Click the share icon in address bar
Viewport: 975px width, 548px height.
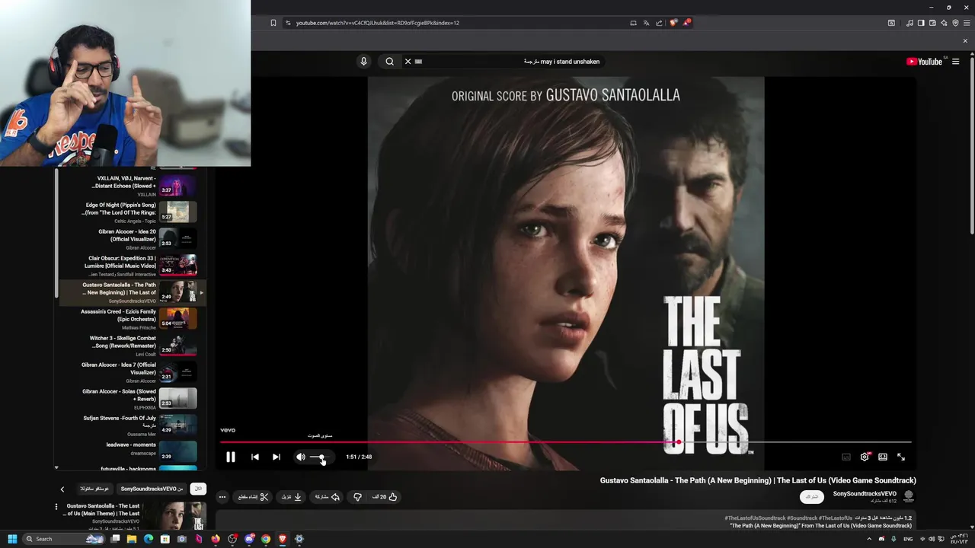tap(659, 23)
